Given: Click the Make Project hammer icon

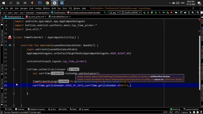Looking at the screenshot, I should [x=105, y=13].
